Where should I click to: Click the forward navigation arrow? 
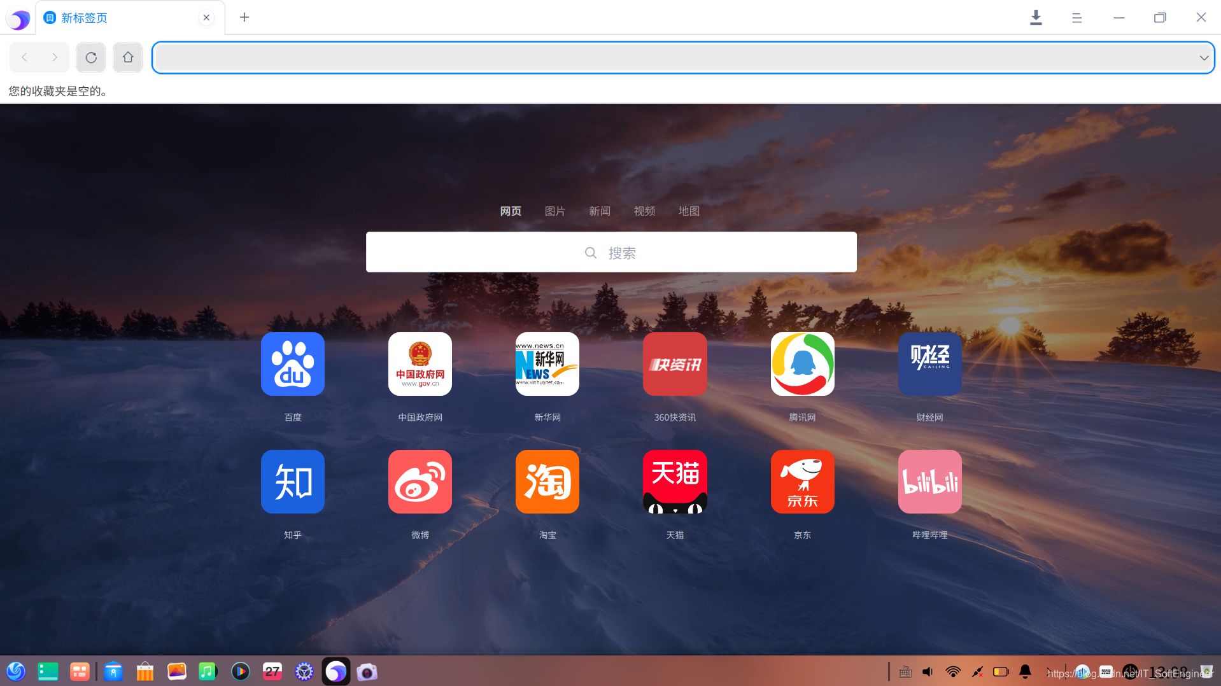(x=55, y=57)
